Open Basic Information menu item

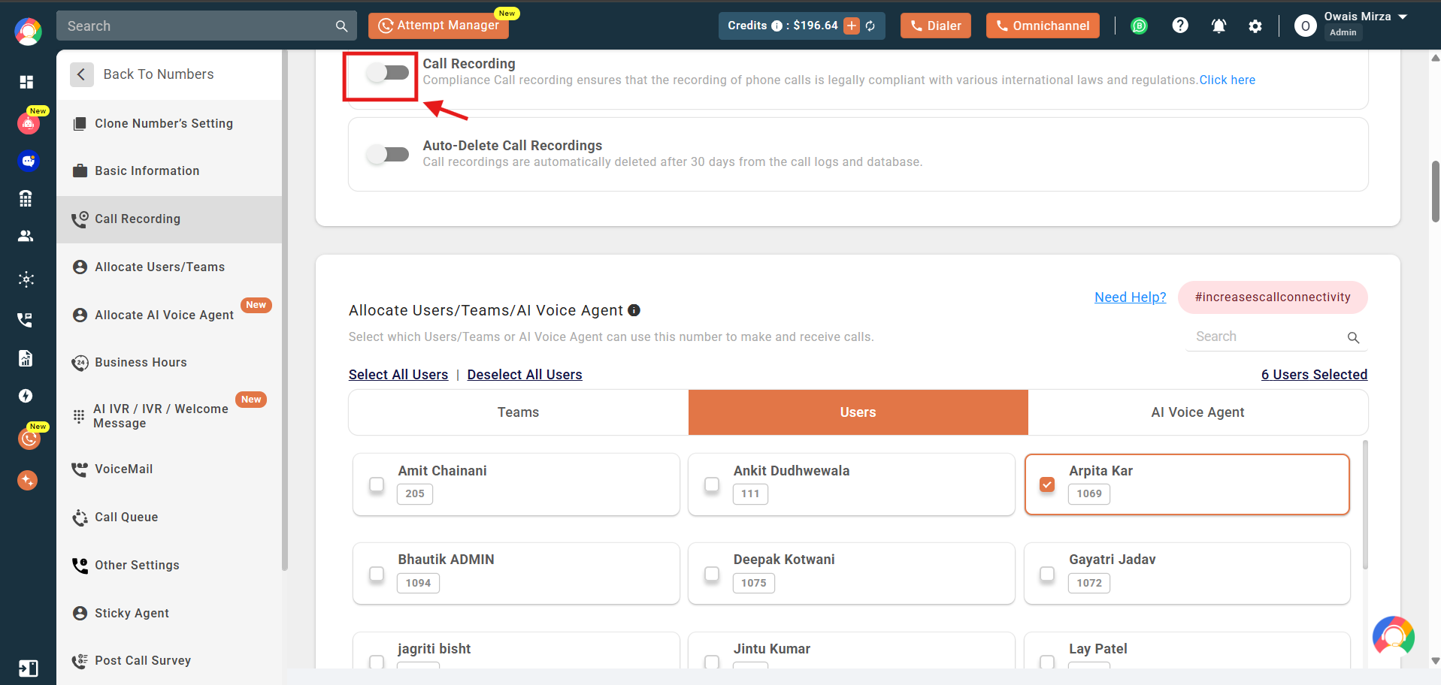170,170
